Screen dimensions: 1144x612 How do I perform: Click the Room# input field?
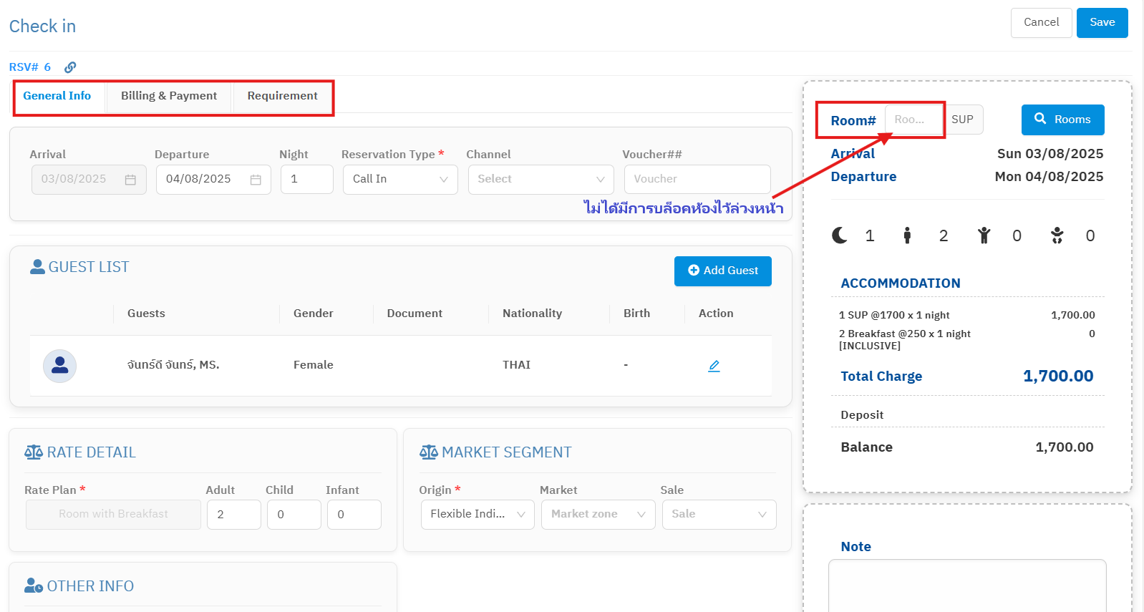click(913, 120)
